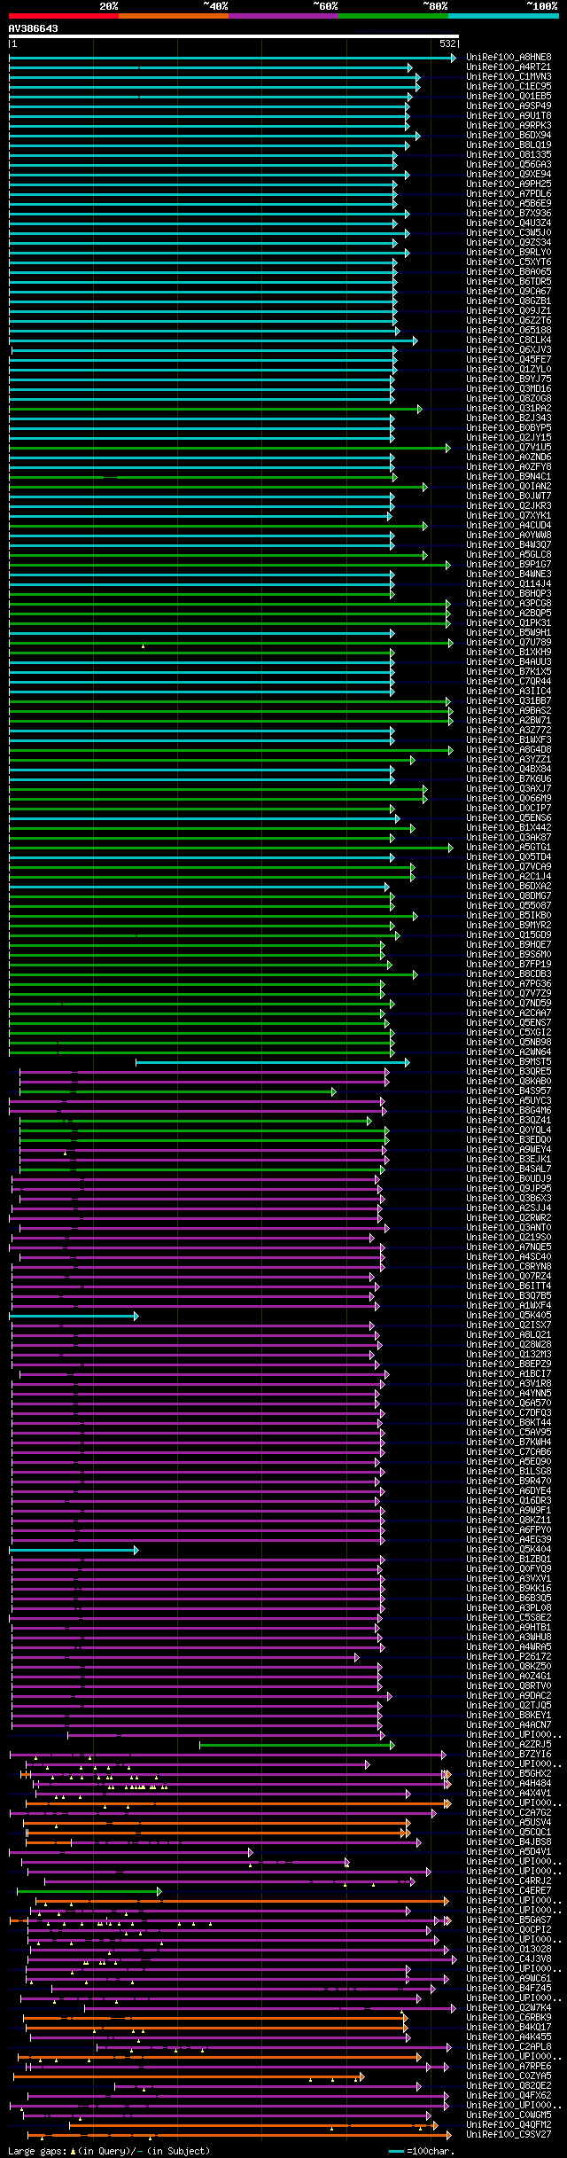Open hit UniRef100_A4RT21
This screenshot has width=567, height=2158.
click(x=509, y=67)
